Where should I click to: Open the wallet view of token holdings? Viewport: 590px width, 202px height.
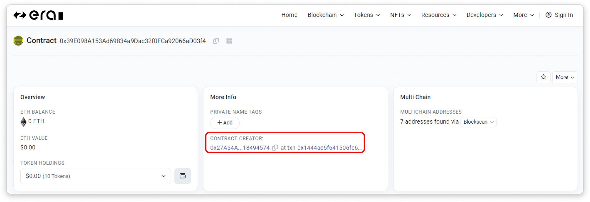[x=183, y=176]
